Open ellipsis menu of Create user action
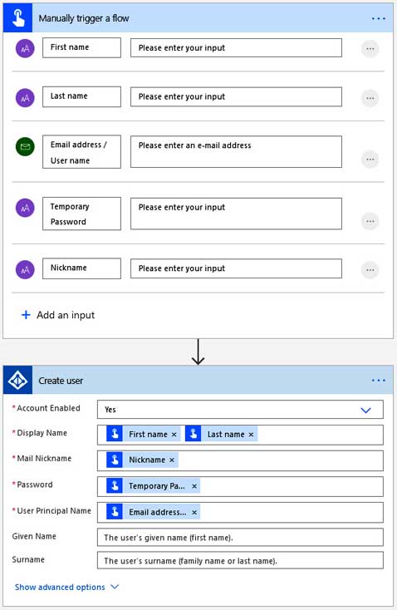Viewport: 397px width, 610px height. 378,380
